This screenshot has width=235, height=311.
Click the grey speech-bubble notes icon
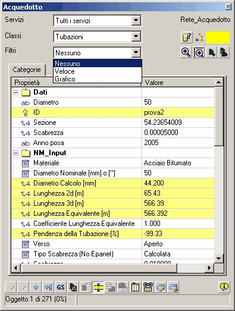[123, 287]
